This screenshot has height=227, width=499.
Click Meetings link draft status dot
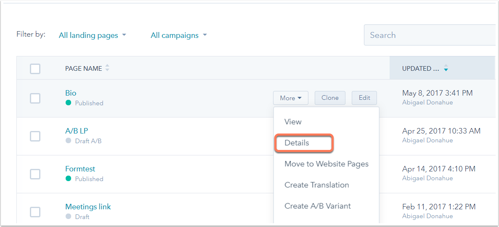coord(69,216)
